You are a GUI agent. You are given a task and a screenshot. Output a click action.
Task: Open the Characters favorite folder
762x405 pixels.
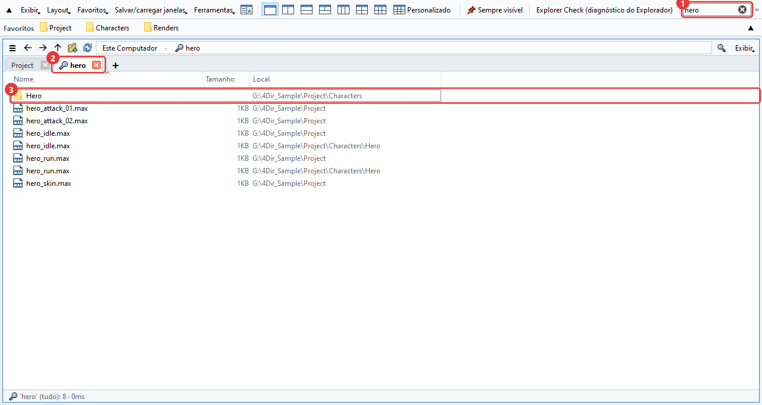click(x=108, y=28)
